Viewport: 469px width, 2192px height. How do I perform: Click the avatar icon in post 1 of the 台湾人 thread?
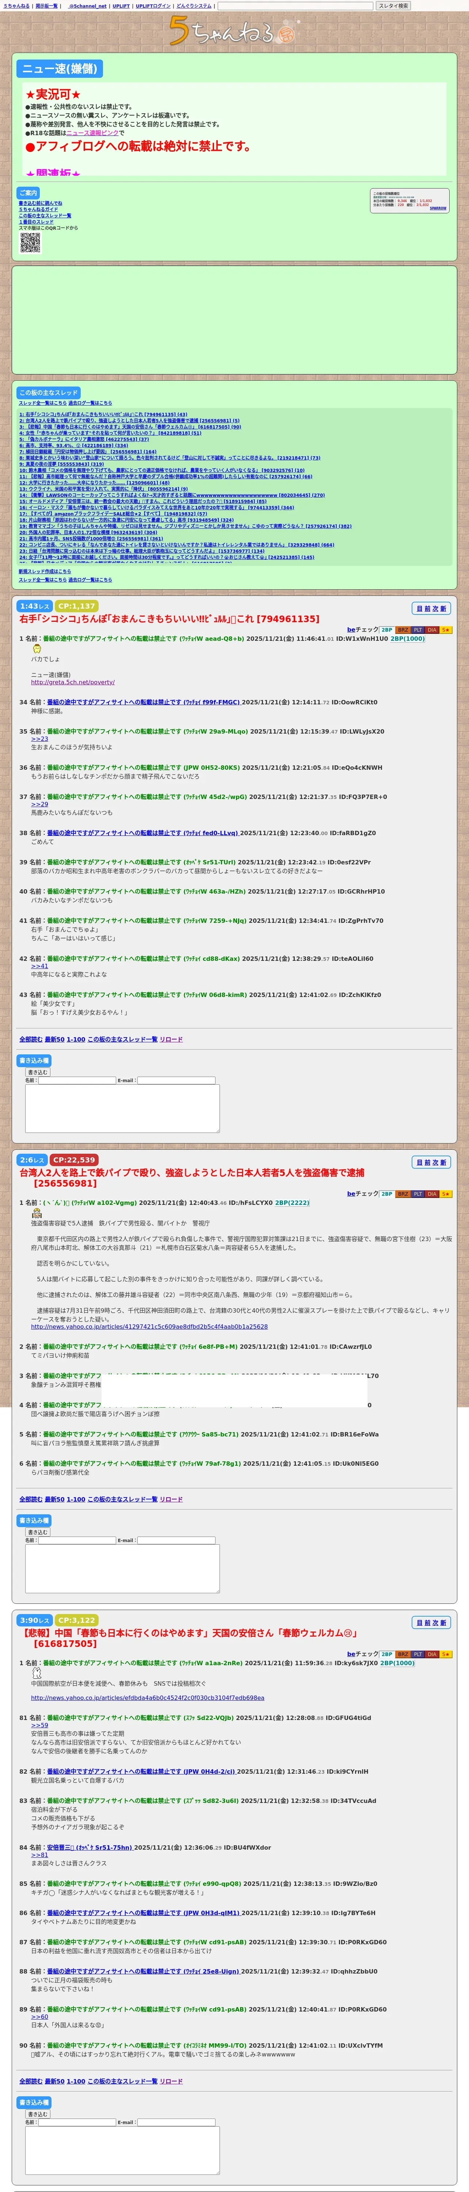point(37,1213)
